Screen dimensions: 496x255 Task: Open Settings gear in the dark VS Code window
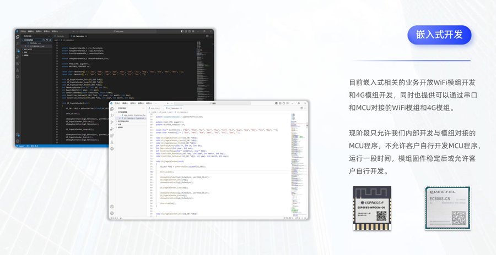pyautogui.click(x=18, y=141)
